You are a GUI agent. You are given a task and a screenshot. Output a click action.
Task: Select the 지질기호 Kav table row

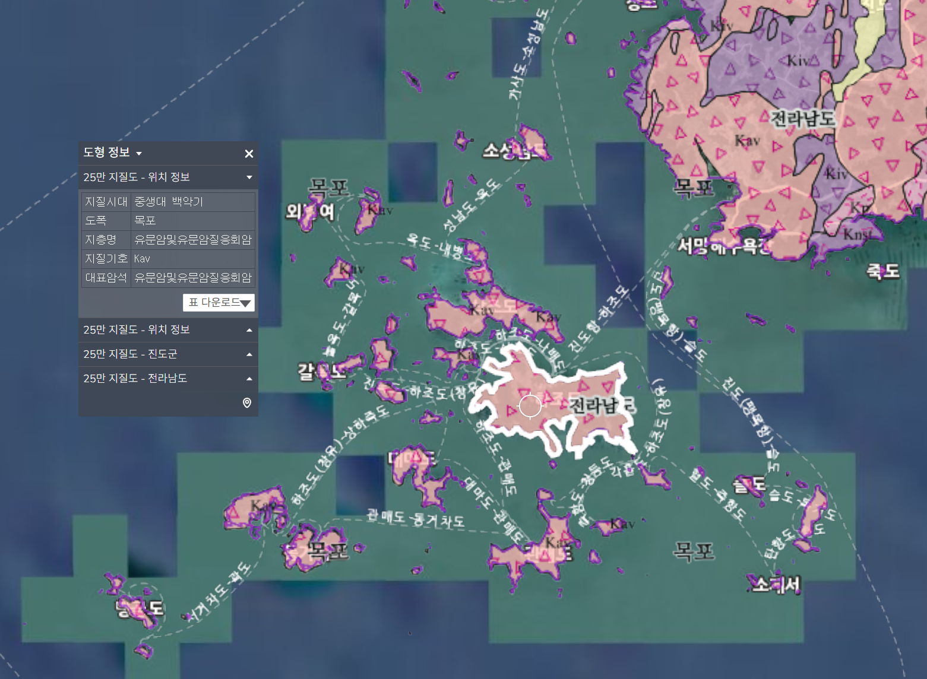[168, 259]
